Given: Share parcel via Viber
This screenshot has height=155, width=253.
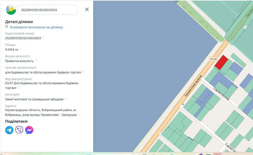Looking at the screenshot, I should coord(19,130).
